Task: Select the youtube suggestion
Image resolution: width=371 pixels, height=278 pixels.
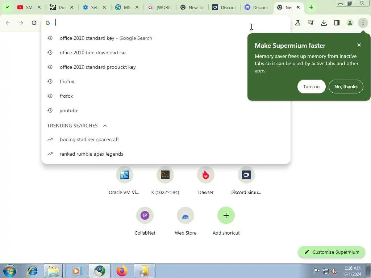Action: [x=166, y=110]
